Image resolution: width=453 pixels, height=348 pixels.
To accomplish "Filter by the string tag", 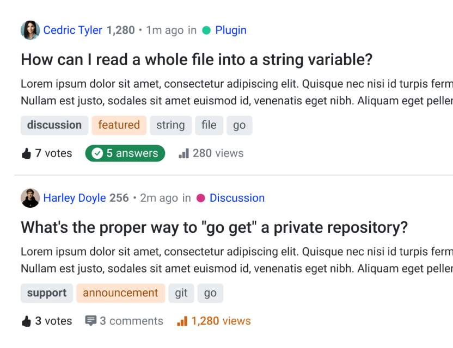I will click(x=170, y=125).
